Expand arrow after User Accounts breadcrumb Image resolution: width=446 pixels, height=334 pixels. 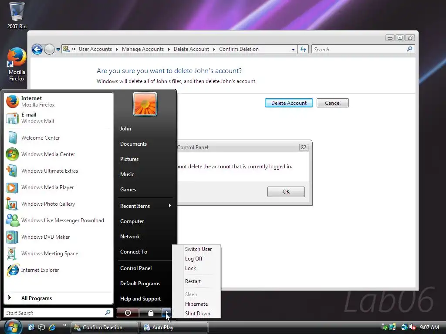click(117, 50)
